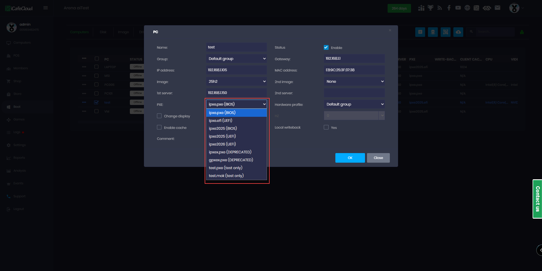
Task: Open the YouTube icon in the header
Action: point(458,8)
